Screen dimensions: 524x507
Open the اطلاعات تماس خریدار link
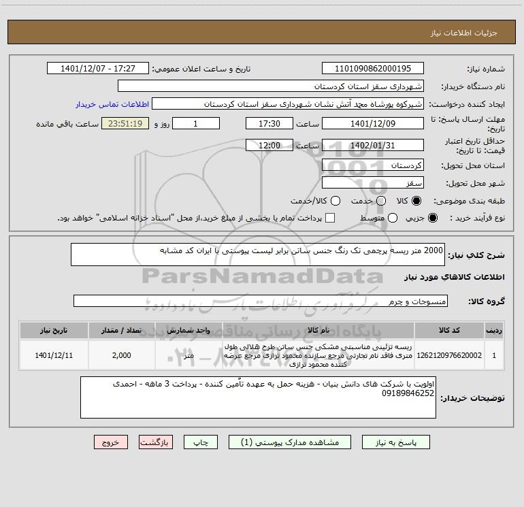112,104
